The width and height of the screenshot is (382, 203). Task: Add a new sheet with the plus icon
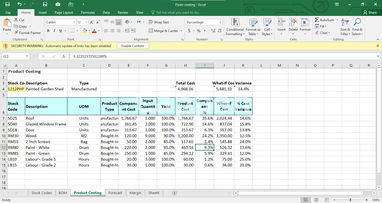pos(175,193)
